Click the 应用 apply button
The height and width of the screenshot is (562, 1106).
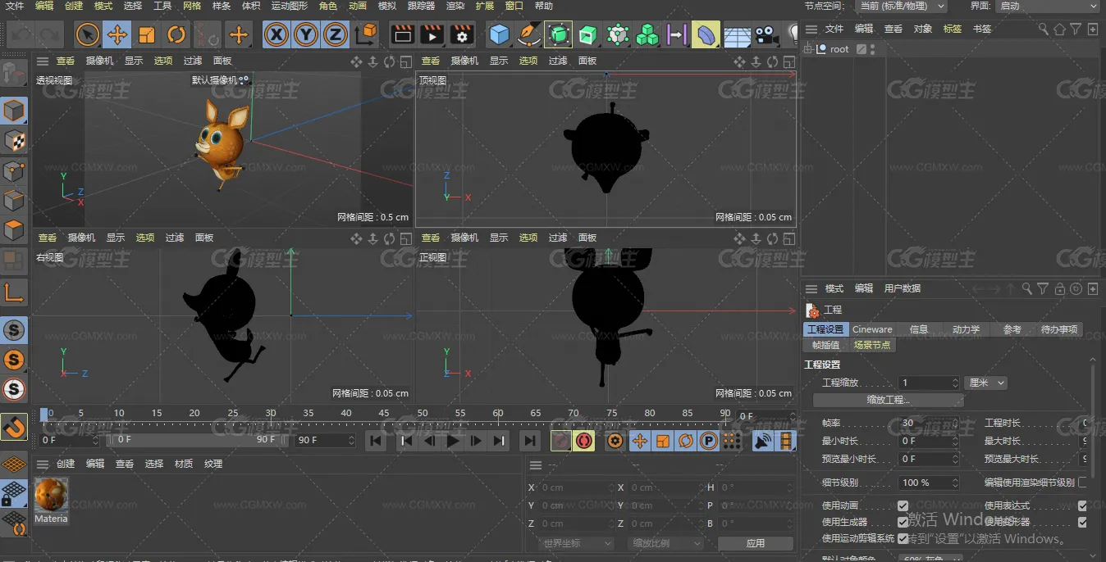coord(756,543)
